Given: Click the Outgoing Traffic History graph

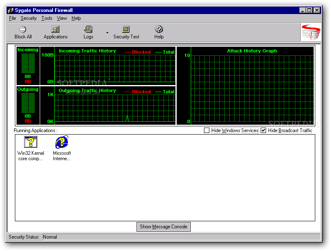Looking at the screenshot, I should (108, 105).
